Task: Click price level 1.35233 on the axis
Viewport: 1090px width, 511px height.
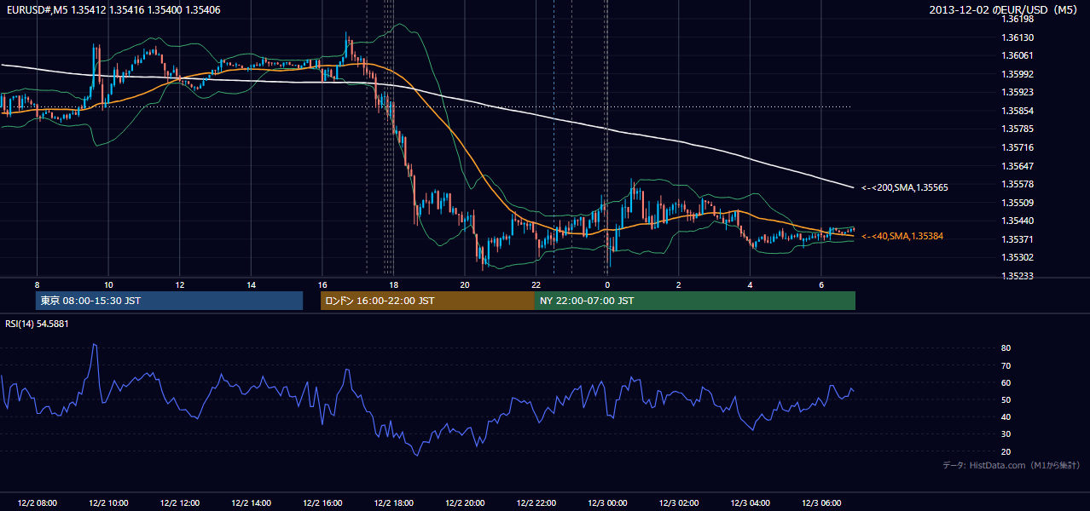Action: 1018,276
